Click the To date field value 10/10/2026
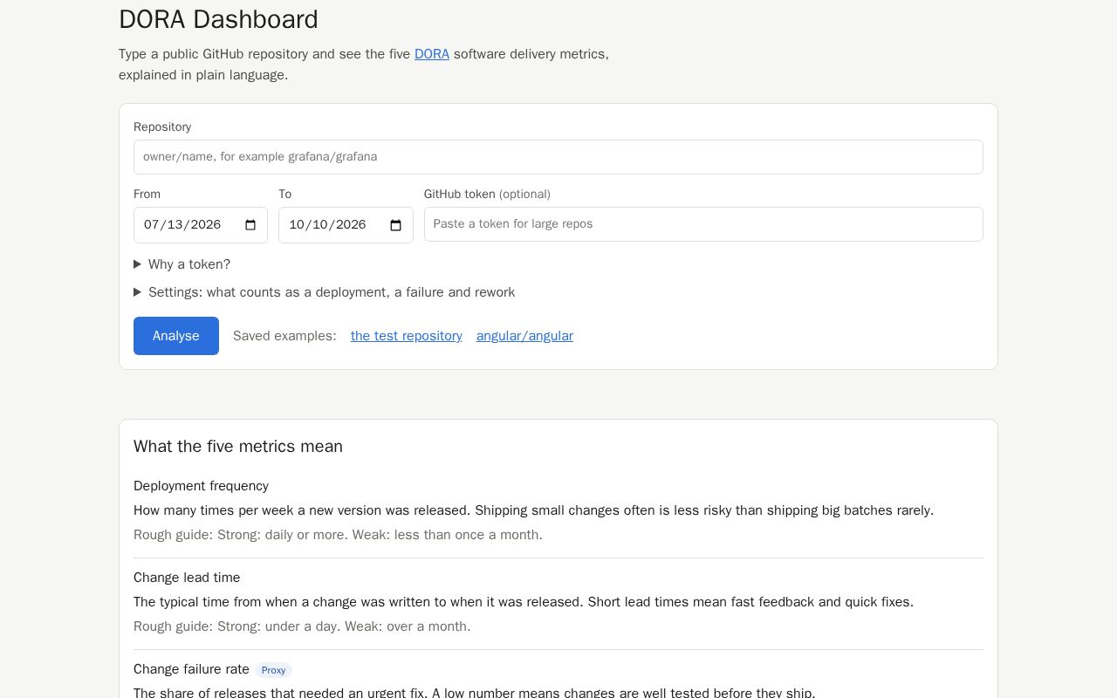The image size is (1117, 698). point(327,225)
